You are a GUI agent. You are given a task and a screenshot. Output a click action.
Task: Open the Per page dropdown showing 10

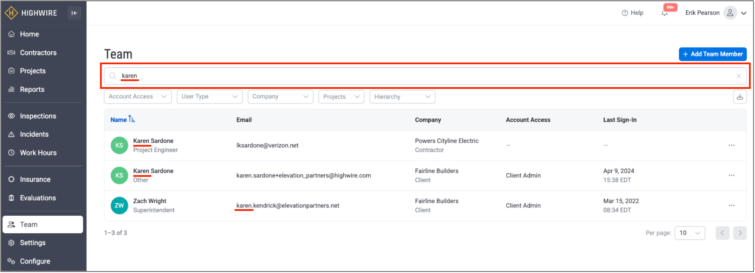point(689,233)
